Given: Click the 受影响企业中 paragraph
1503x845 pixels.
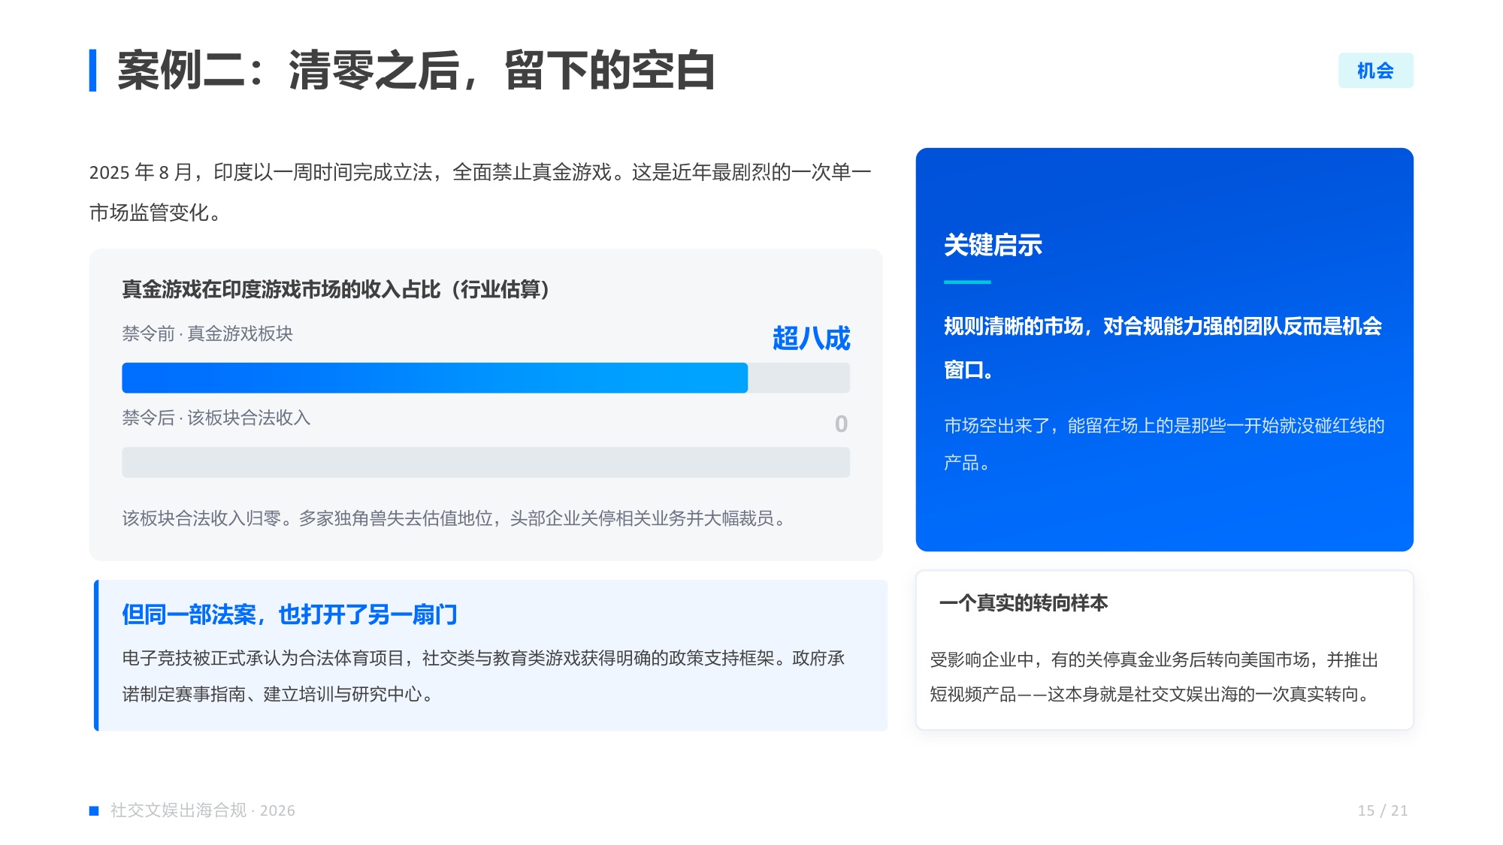Looking at the screenshot, I should click(1154, 677).
